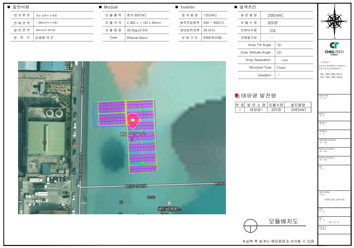Click the red square bullet beside 태양광 발전량
The width and height of the screenshot is (354, 248).
(237, 95)
